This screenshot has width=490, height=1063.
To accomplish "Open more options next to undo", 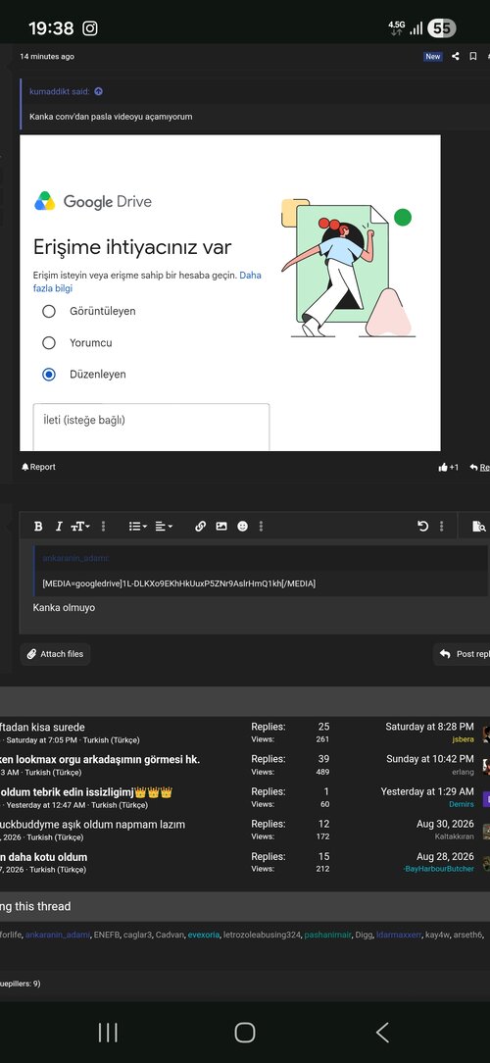I will [x=442, y=526].
